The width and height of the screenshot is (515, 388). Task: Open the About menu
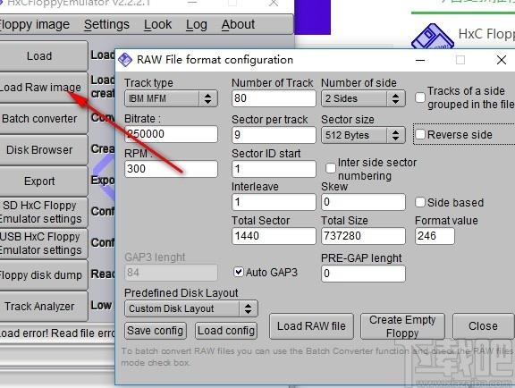click(x=238, y=24)
